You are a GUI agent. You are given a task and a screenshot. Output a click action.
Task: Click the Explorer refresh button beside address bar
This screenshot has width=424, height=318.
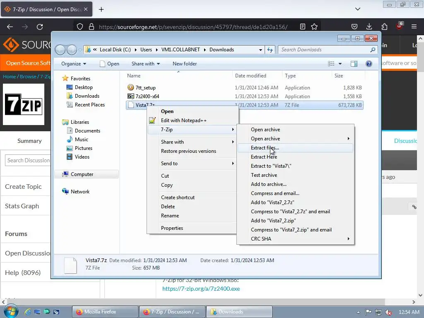click(270, 50)
